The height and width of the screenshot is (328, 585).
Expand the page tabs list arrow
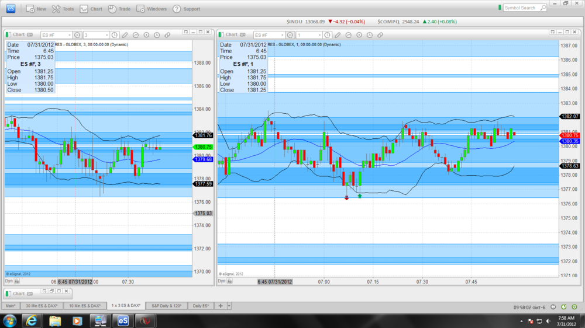click(229, 306)
